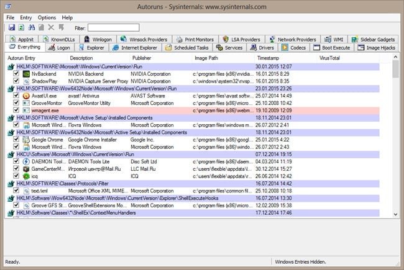Uncheck the ShadowPlay autorun entry
Screen dimensions: 404x270
(16, 81)
